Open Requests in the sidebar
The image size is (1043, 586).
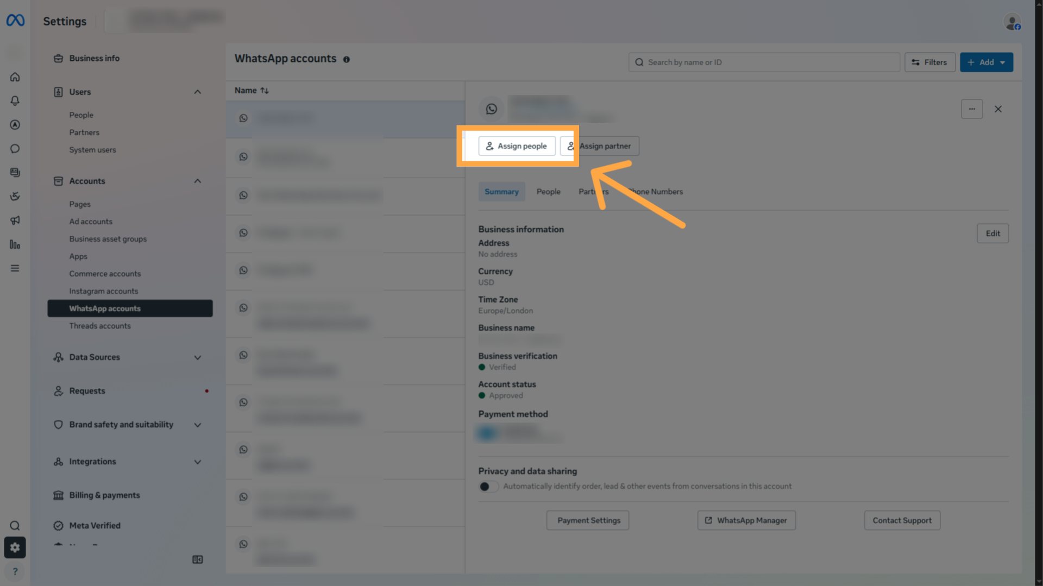tap(87, 391)
